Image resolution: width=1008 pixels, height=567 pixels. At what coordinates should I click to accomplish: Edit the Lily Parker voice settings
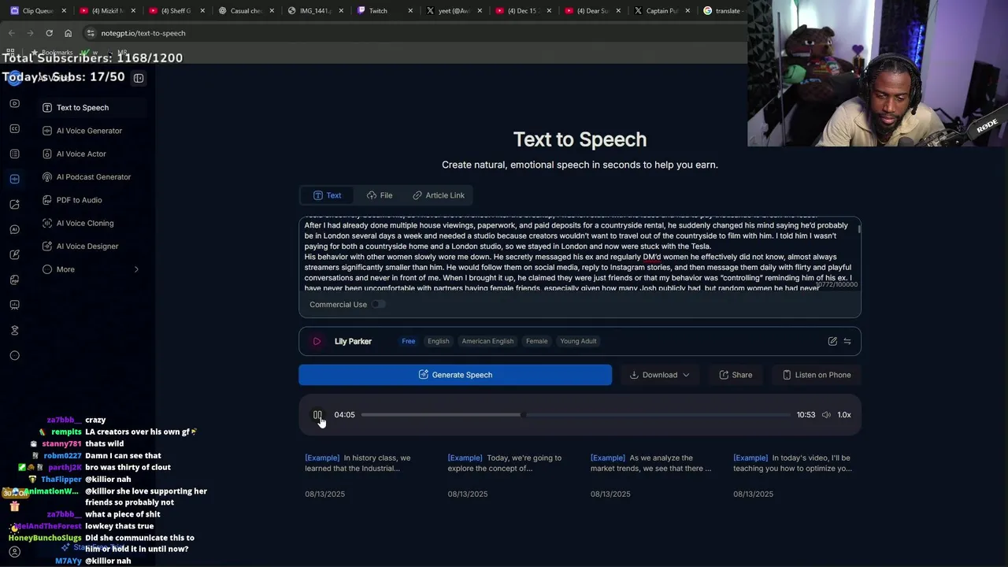[x=832, y=341]
